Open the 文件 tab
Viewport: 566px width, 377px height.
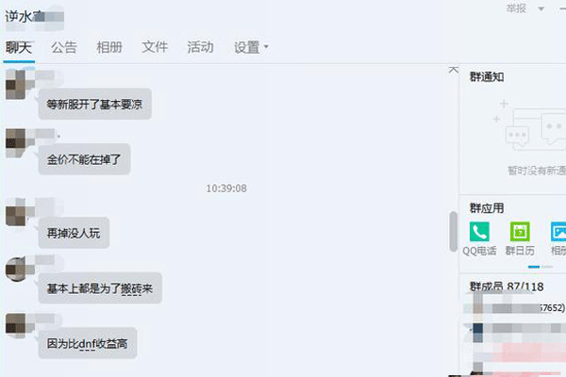(155, 47)
